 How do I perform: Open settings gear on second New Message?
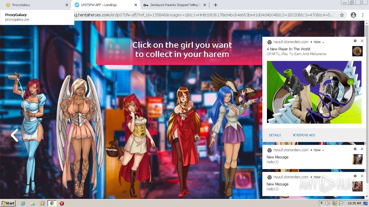tap(355, 176)
